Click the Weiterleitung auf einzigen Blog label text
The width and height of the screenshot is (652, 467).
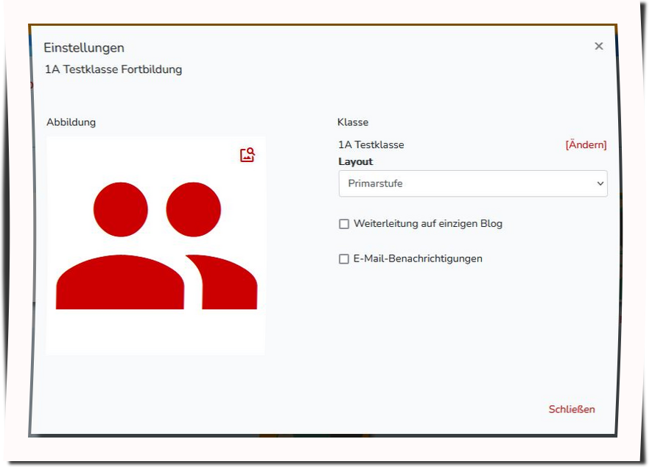[427, 223]
